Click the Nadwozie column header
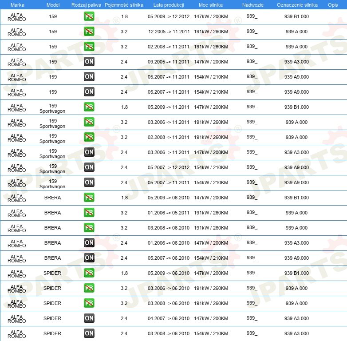This screenshot has height=341, width=347. (253, 5)
